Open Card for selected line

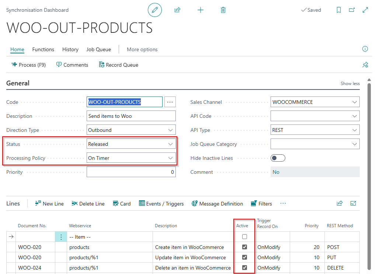[x=122, y=204]
